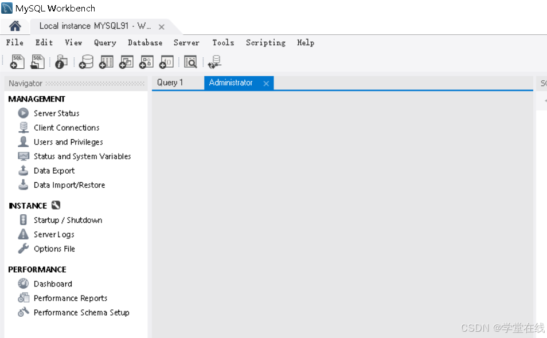The height and width of the screenshot is (338, 547).
Task: Open Client Connections in Navigator
Action: pyautogui.click(x=67, y=128)
